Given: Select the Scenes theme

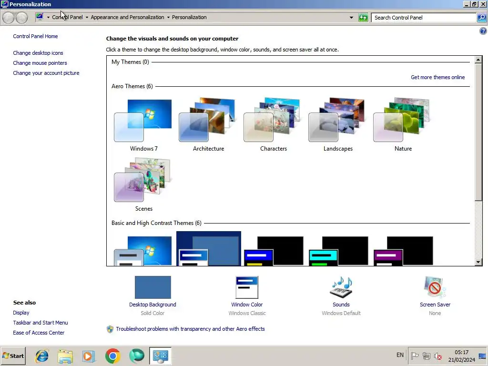Looking at the screenshot, I should coord(143,185).
